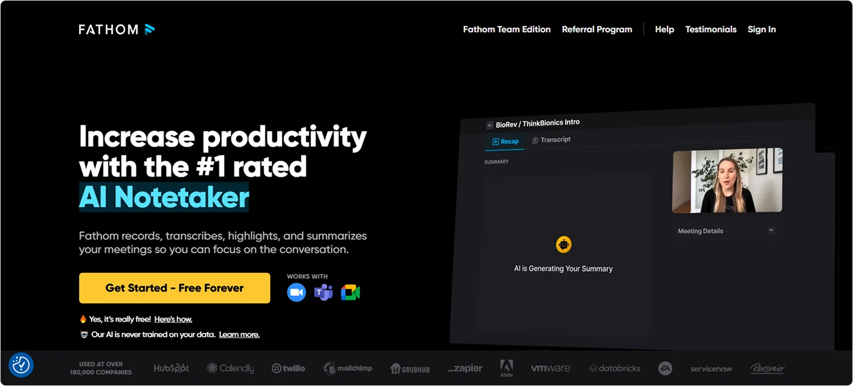The height and width of the screenshot is (386, 853).
Task: Click the "WORKS WITH" label
Action: point(307,277)
